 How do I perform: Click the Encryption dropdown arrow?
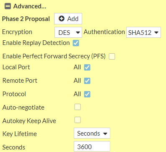click(x=78, y=33)
